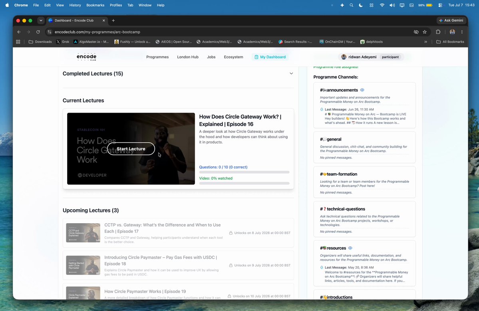
Task: Click the Apple menu logo
Action: click(x=7, y=5)
